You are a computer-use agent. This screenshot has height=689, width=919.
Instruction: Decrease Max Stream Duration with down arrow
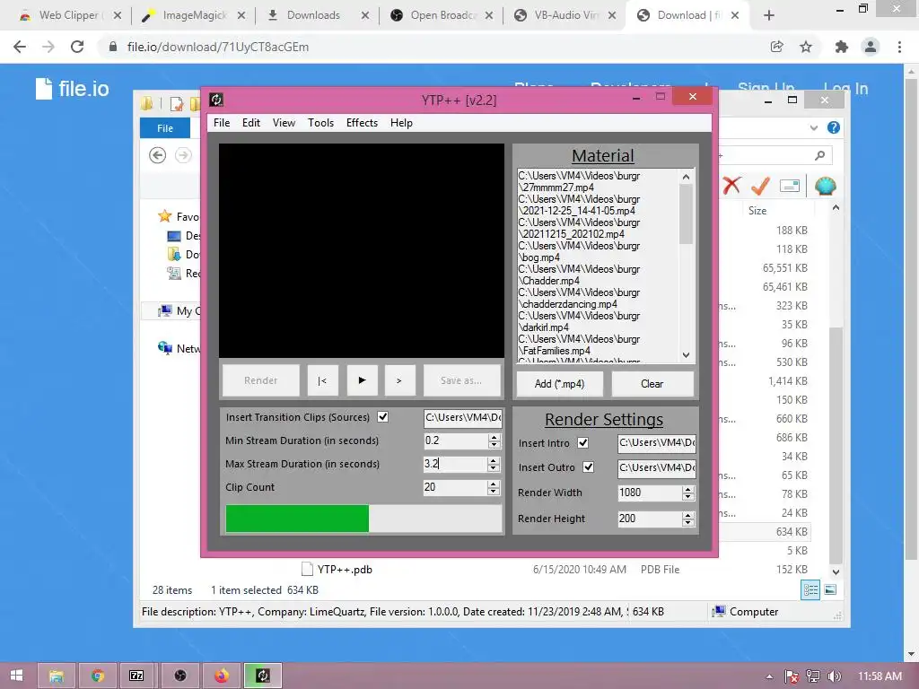pos(494,468)
